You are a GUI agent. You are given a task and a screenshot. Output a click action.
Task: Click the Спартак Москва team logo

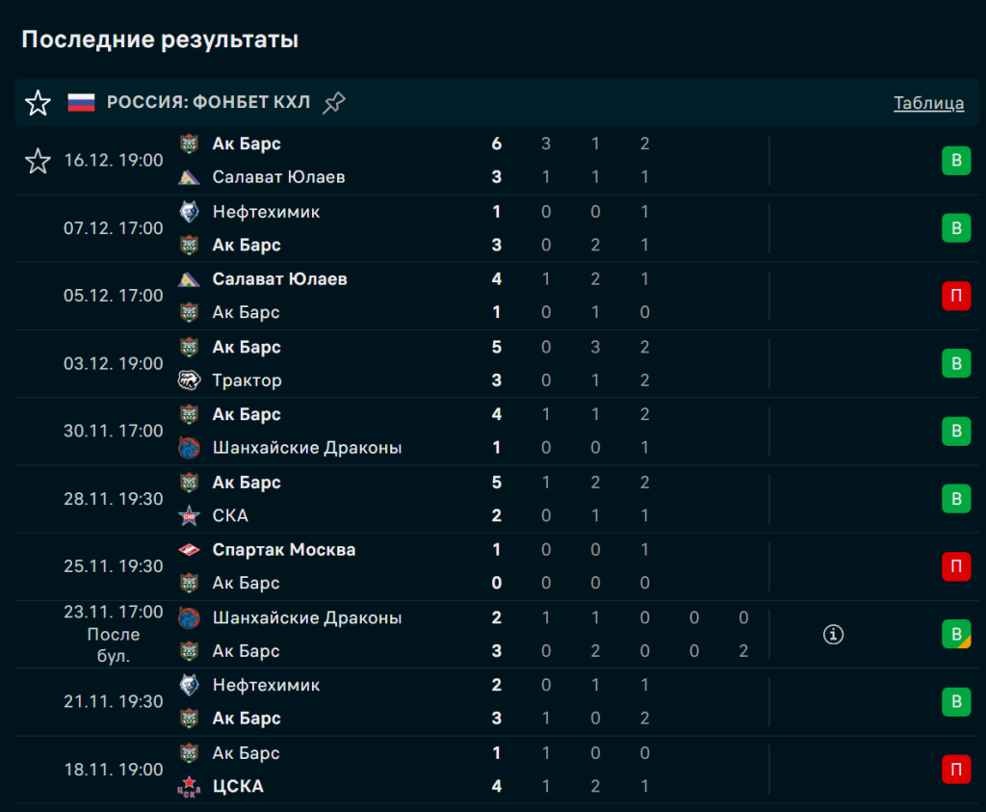click(190, 550)
